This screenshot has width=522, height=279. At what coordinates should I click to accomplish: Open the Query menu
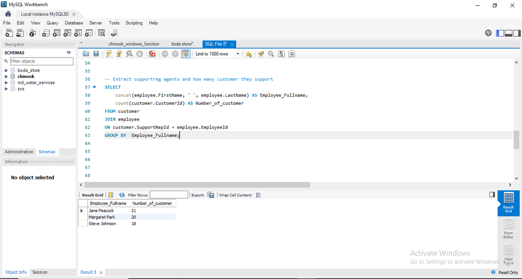tap(52, 23)
